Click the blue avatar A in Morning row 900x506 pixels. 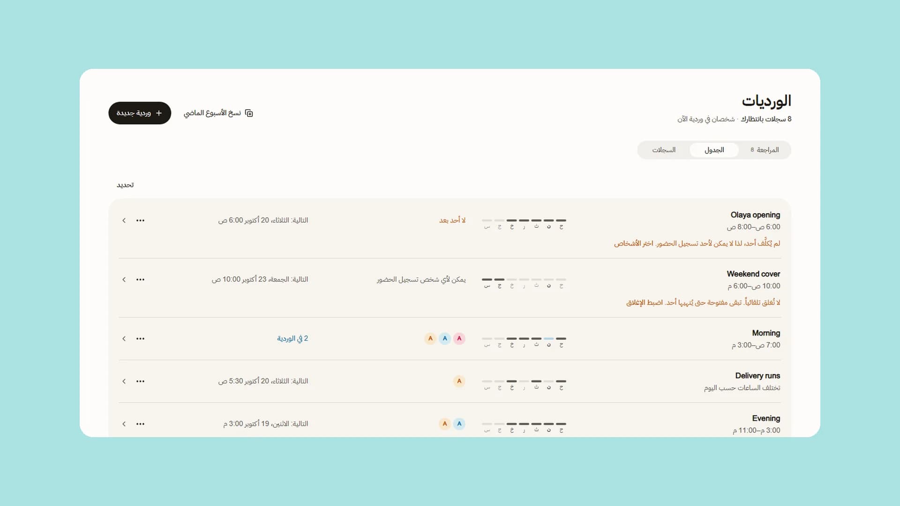(x=445, y=338)
